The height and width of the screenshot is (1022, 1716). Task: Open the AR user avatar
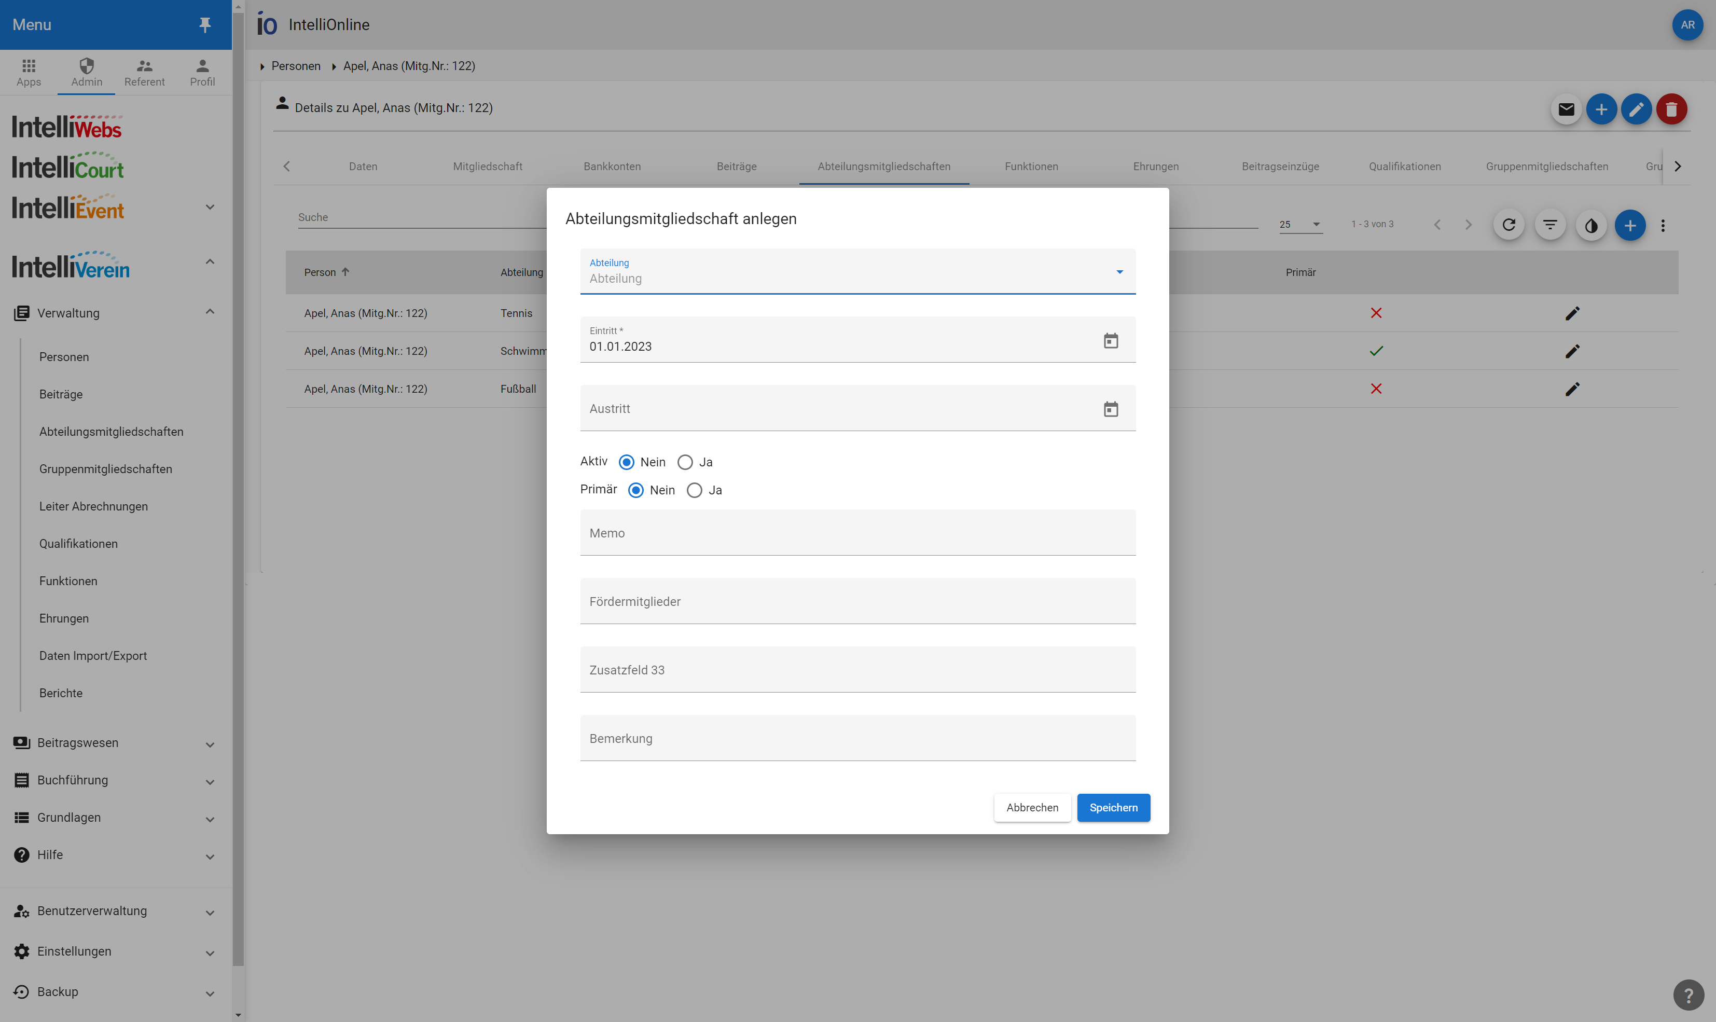click(1687, 25)
